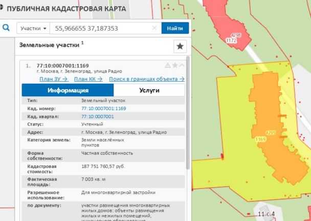Click the result title 77:10:0007001:1169
The width and height of the screenshot is (311, 221).
coord(63,66)
